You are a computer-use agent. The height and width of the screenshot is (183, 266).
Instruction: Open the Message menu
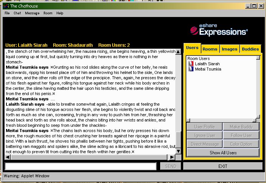coord(32,13)
